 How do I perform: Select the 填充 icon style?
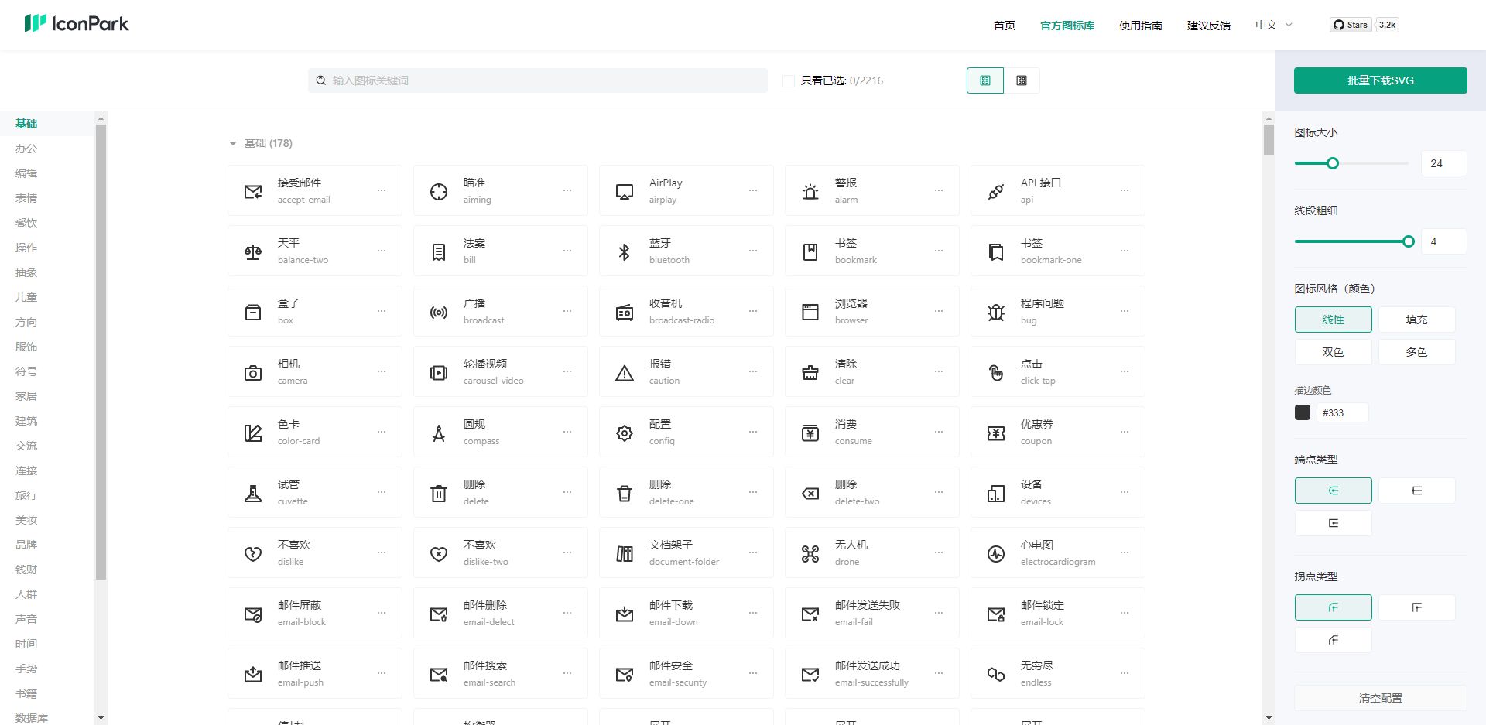tap(1416, 320)
